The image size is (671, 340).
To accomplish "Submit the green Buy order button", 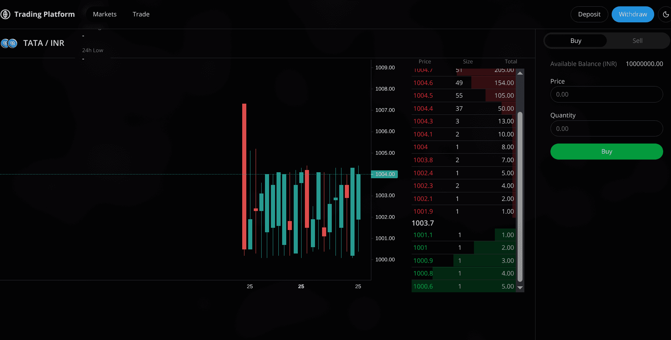I will (x=607, y=151).
